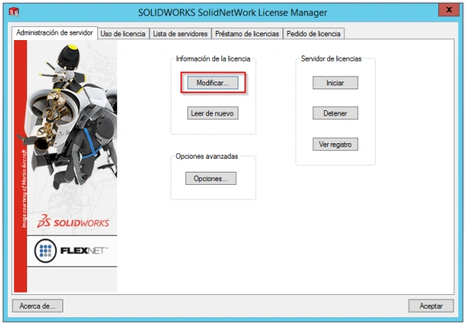Close the License Manager window

pyautogui.click(x=449, y=10)
